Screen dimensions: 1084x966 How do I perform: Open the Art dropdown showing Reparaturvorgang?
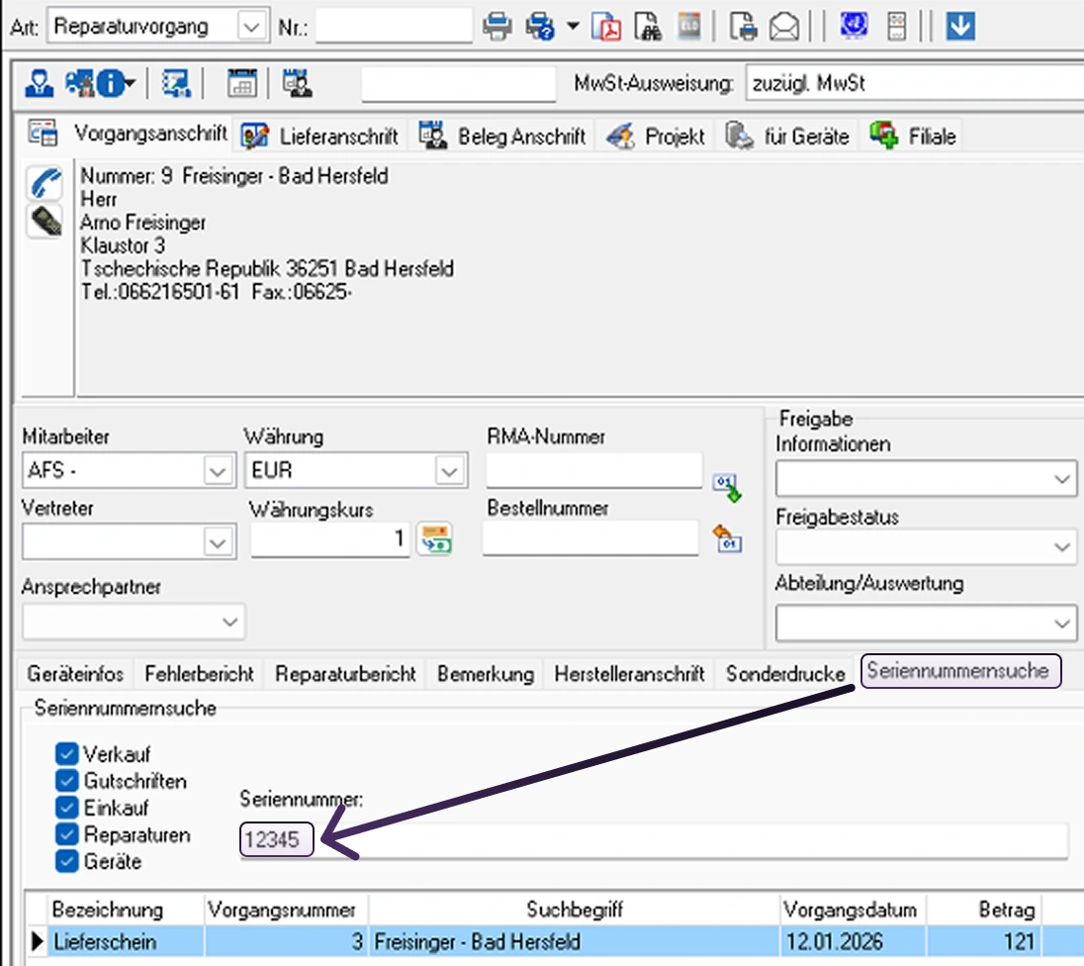click(253, 27)
